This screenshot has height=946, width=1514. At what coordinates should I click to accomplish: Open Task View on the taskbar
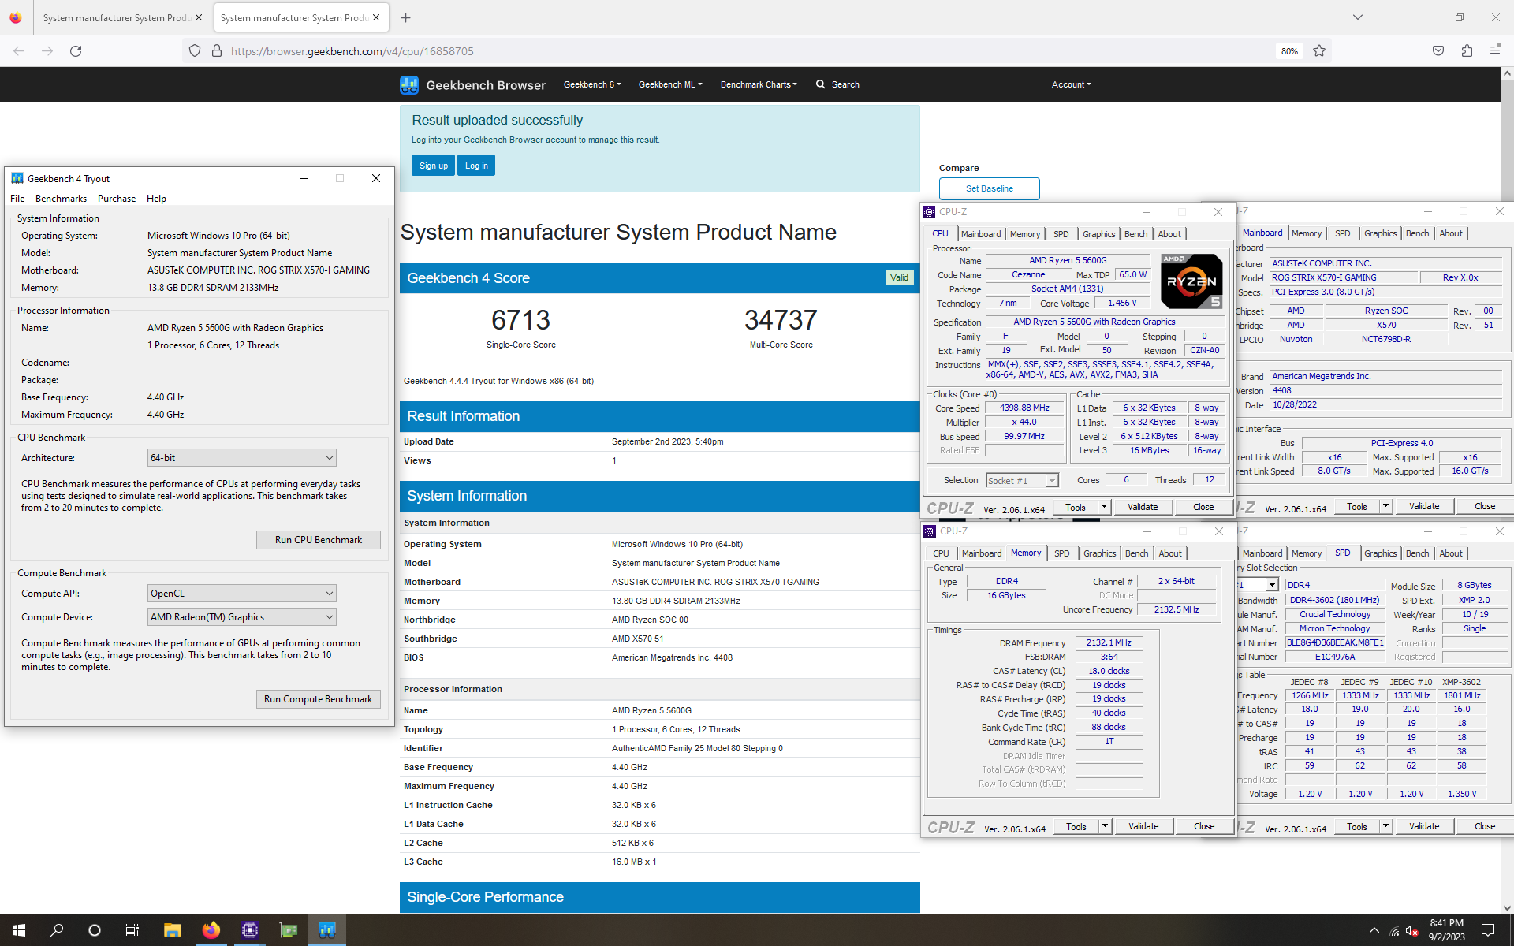click(132, 930)
